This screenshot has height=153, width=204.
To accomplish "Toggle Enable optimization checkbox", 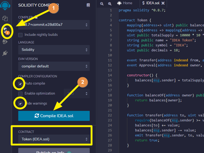I will pos(20,93).
